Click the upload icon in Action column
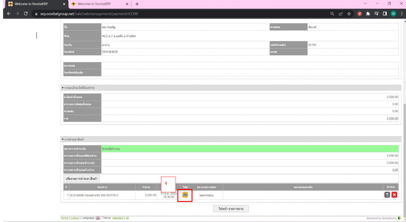The width and height of the screenshot is (406, 222). 387,195
